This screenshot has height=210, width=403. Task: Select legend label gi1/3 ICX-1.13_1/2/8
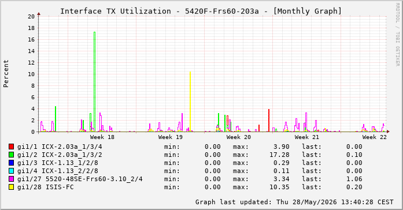coord(58,163)
